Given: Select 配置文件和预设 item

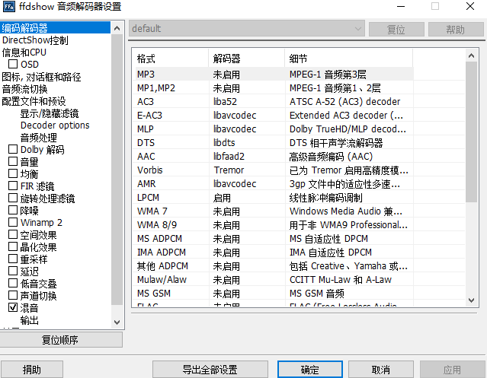Looking at the screenshot, I should [34, 101].
